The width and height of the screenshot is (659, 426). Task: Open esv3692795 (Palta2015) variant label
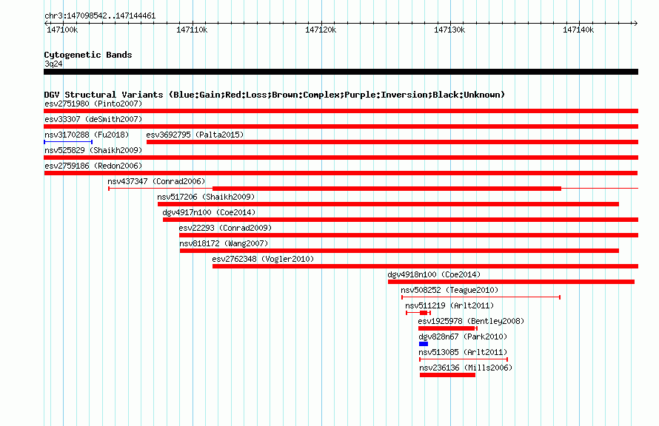[195, 135]
